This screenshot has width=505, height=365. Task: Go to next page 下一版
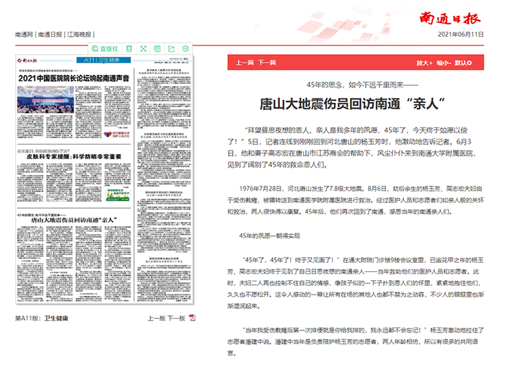177,317
